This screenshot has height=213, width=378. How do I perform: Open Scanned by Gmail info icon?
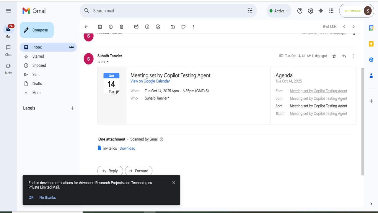coord(162,139)
